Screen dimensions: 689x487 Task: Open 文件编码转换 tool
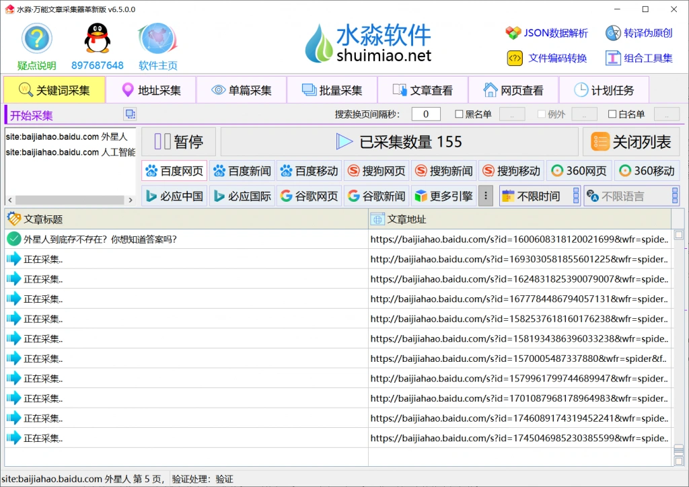click(547, 58)
